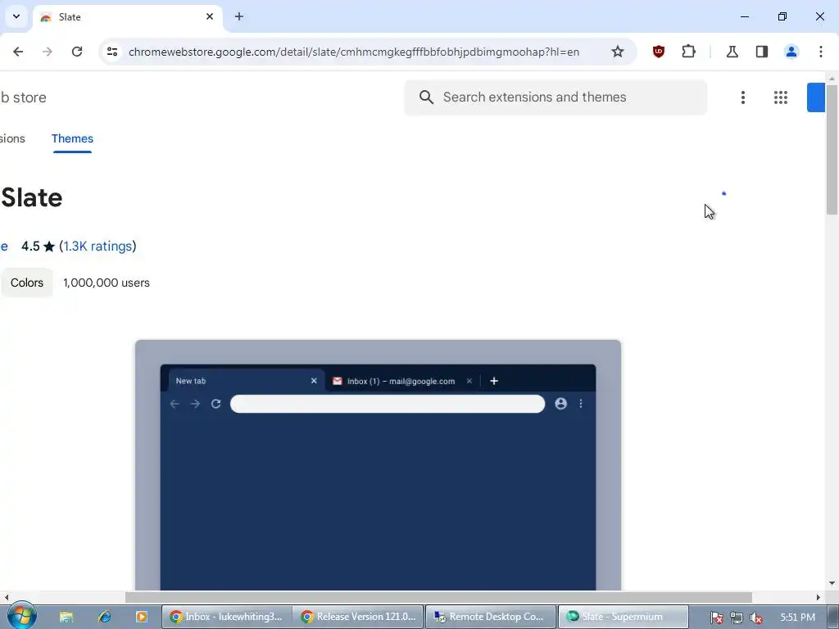
Task: Open the browser three-dot menu
Action: pyautogui.click(x=821, y=52)
